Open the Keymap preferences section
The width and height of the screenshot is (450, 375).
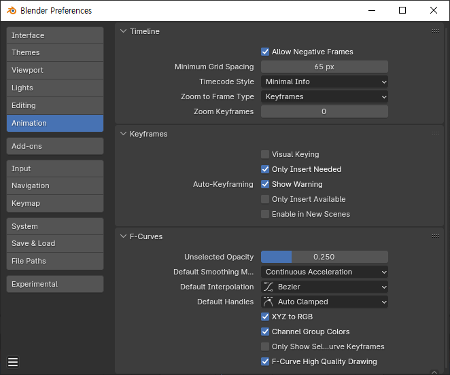(54, 203)
